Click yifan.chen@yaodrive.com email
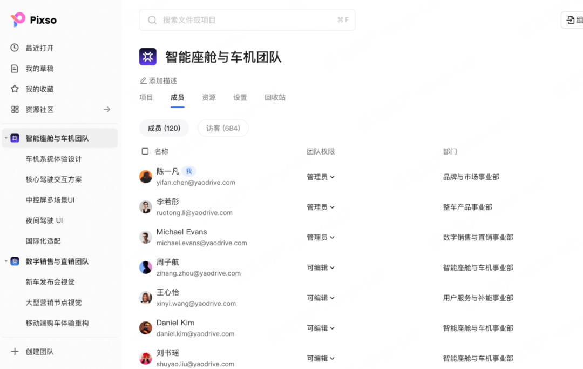This screenshot has height=369, width=583. [196, 182]
